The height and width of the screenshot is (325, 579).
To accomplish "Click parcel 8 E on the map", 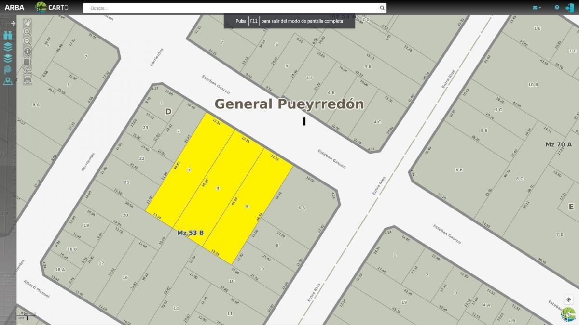I will pos(459,169).
